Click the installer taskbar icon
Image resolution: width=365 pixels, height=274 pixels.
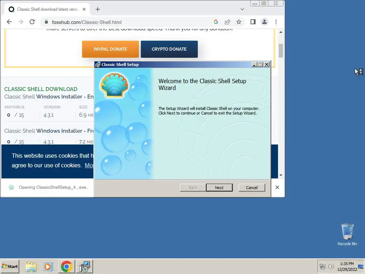[84, 267]
